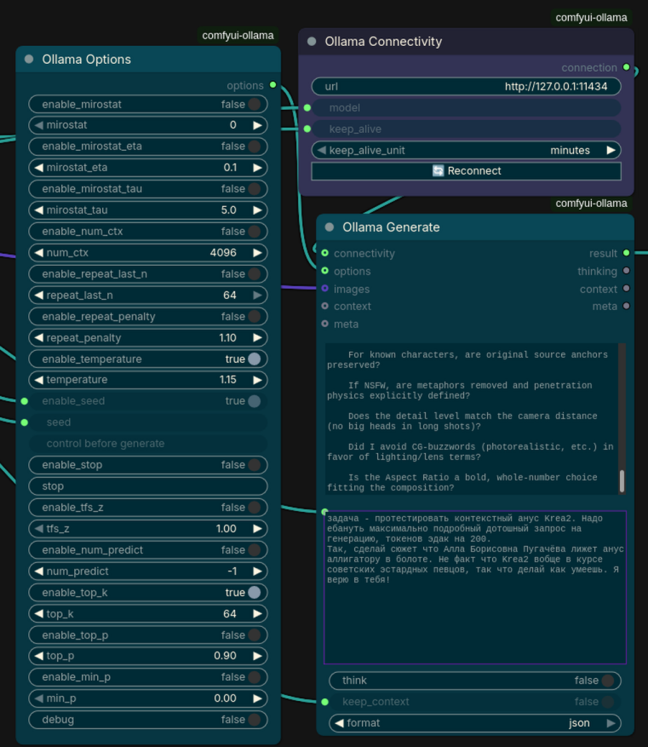This screenshot has height=747, width=648.
Task: Click the context output socket on Ollama Generate
Action: point(627,288)
